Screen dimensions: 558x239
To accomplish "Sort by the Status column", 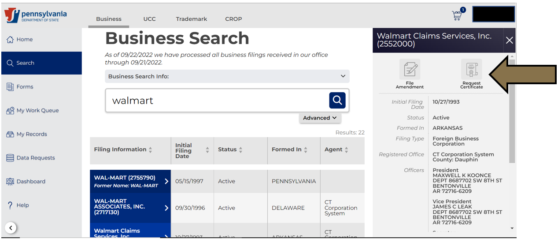I will pyautogui.click(x=240, y=150).
